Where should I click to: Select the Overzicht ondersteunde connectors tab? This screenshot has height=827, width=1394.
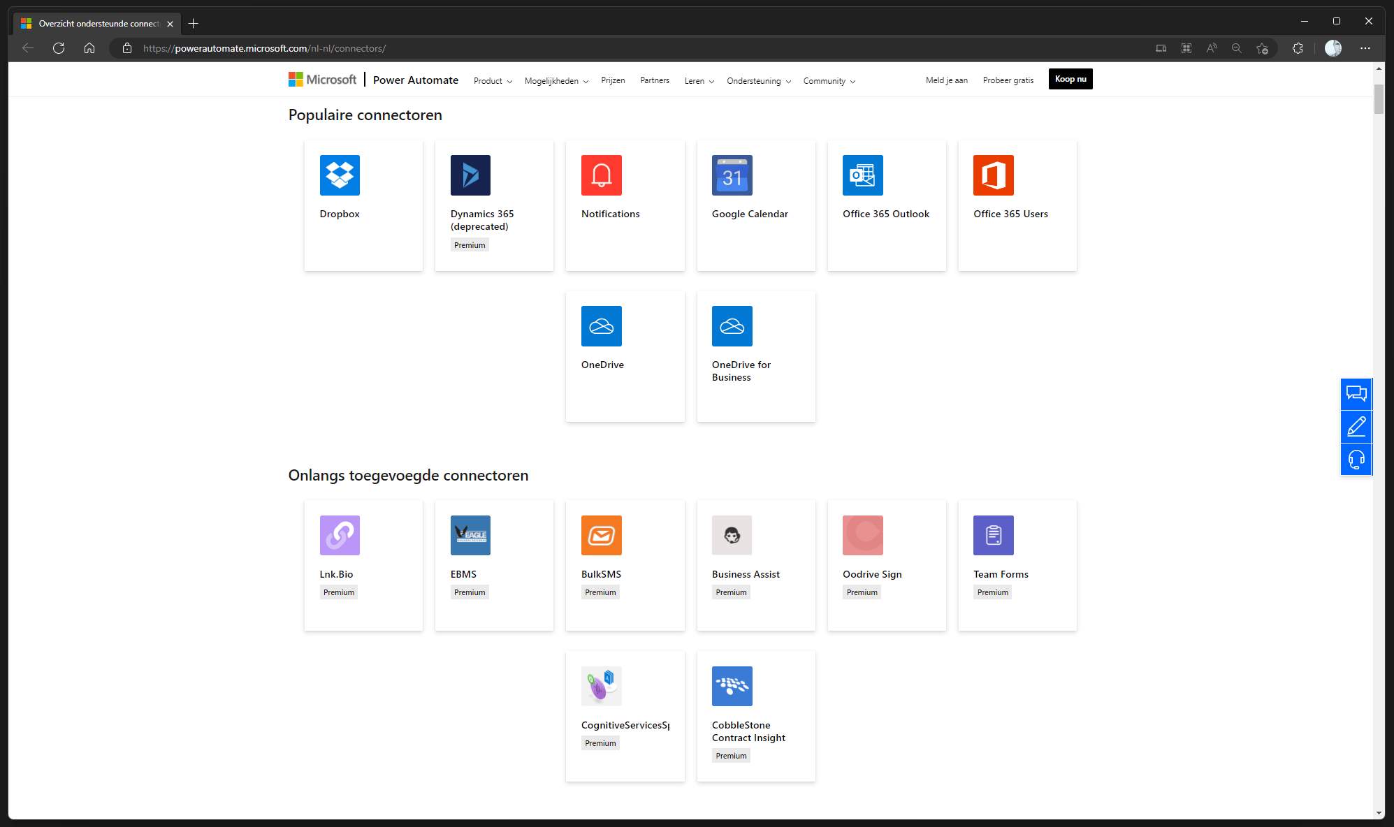coord(97,24)
